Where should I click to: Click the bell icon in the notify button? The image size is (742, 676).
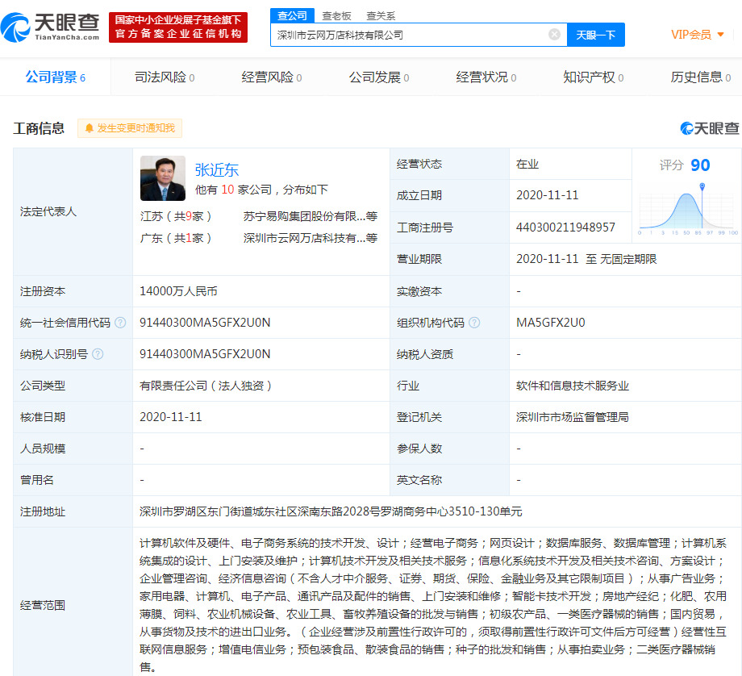coord(89,128)
